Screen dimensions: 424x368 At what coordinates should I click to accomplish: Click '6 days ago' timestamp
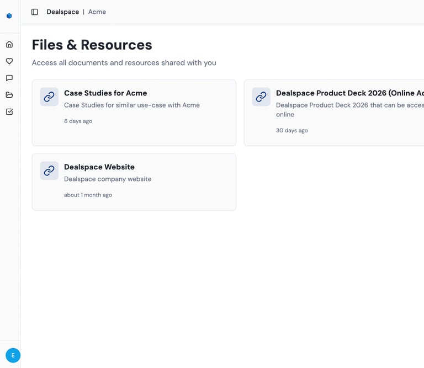tap(78, 121)
